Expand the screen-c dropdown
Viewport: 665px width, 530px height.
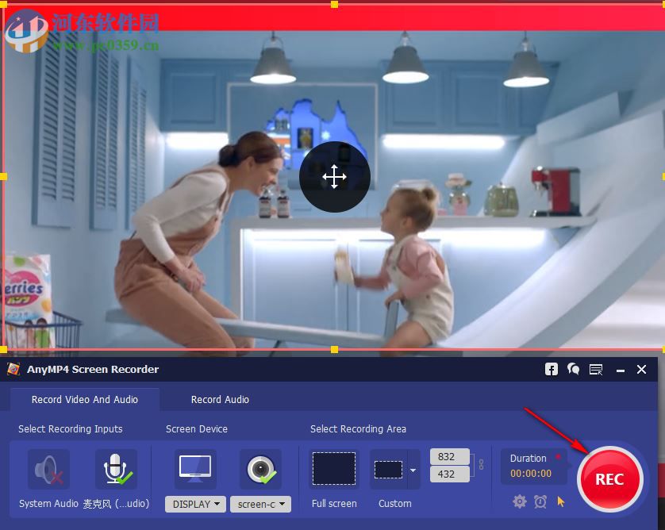point(260,504)
